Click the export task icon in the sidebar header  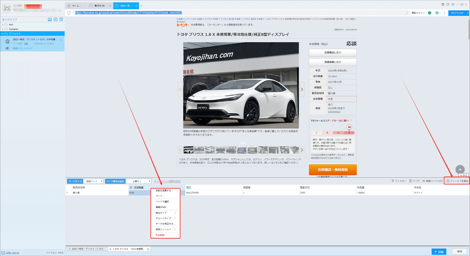56,19
